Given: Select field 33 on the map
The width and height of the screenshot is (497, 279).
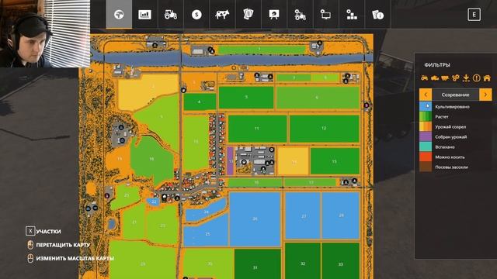Looking at the screenshot, I should 341,261.
